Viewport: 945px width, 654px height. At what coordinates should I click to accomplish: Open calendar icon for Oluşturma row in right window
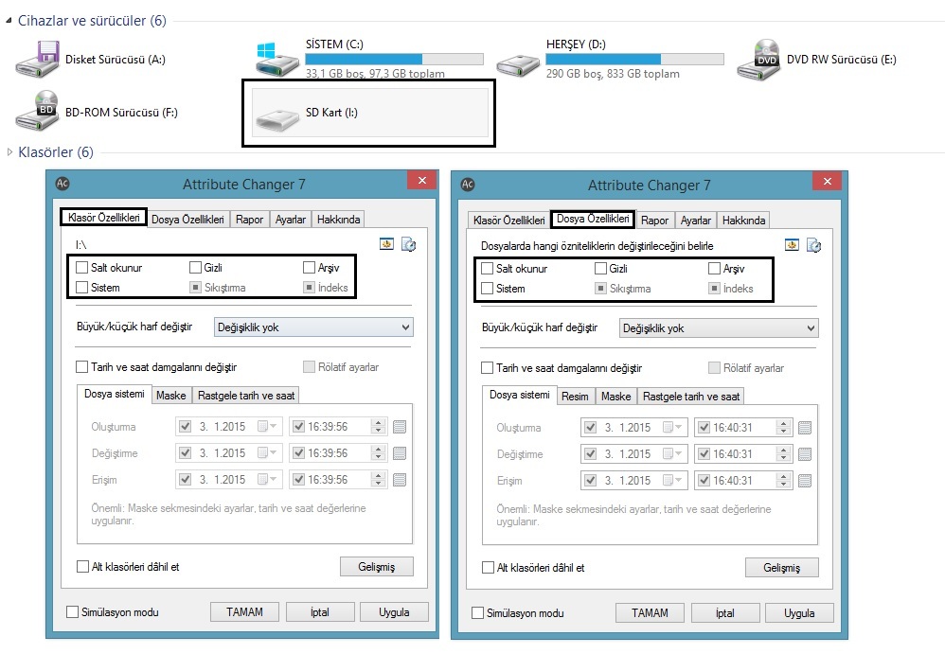pyautogui.click(x=805, y=428)
